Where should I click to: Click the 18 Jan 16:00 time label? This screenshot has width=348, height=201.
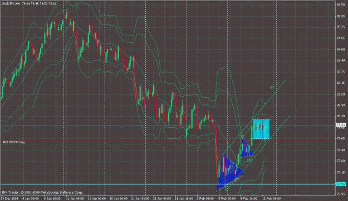(118, 199)
